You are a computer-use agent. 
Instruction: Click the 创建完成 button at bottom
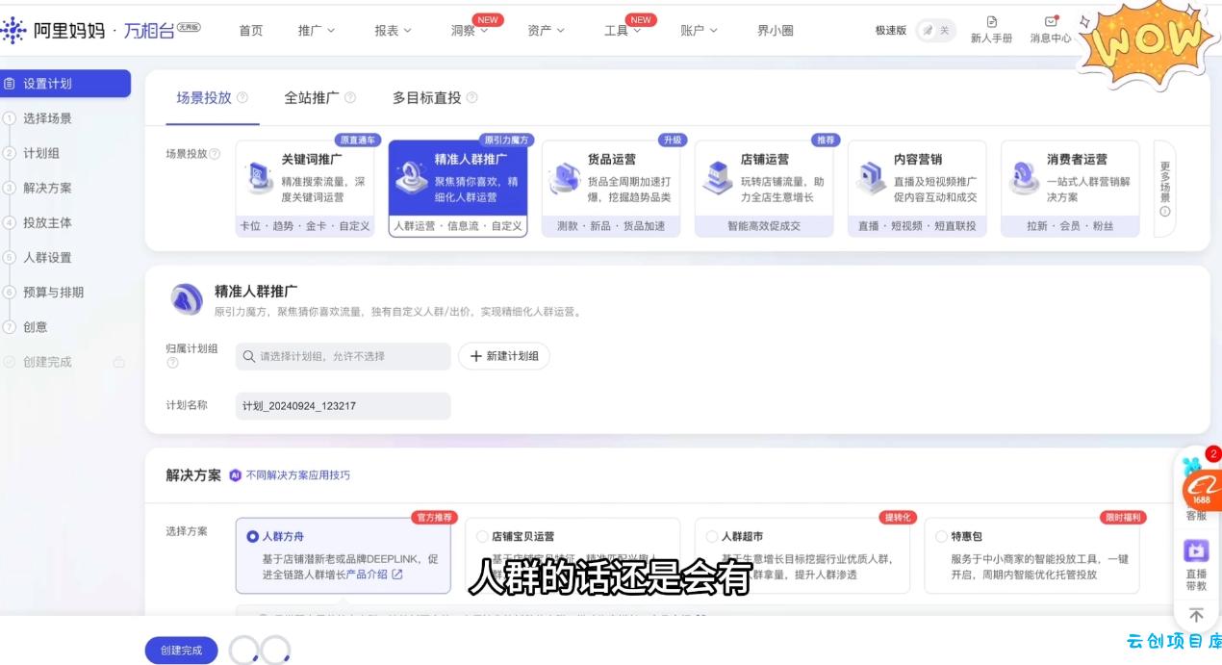[181, 651]
